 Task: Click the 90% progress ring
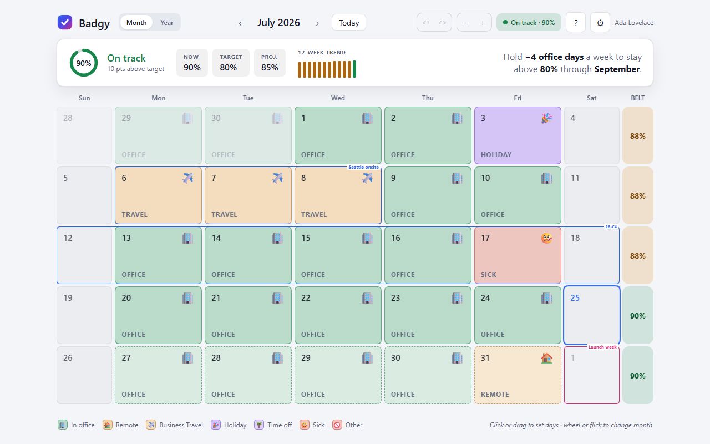[84, 63]
